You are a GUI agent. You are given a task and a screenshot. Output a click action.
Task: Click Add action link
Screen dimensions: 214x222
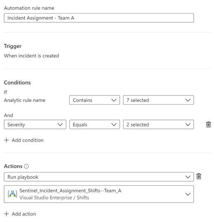click(x=24, y=214)
